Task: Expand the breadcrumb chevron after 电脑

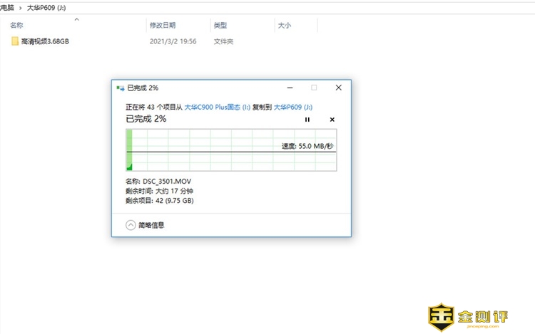Action: pos(20,6)
